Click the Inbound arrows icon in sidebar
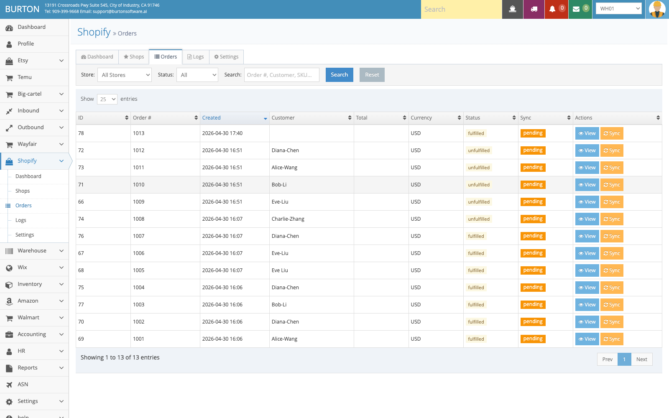 point(9,111)
